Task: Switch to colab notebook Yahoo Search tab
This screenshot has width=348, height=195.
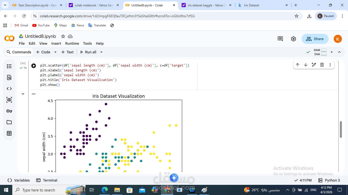Action: coord(94,5)
